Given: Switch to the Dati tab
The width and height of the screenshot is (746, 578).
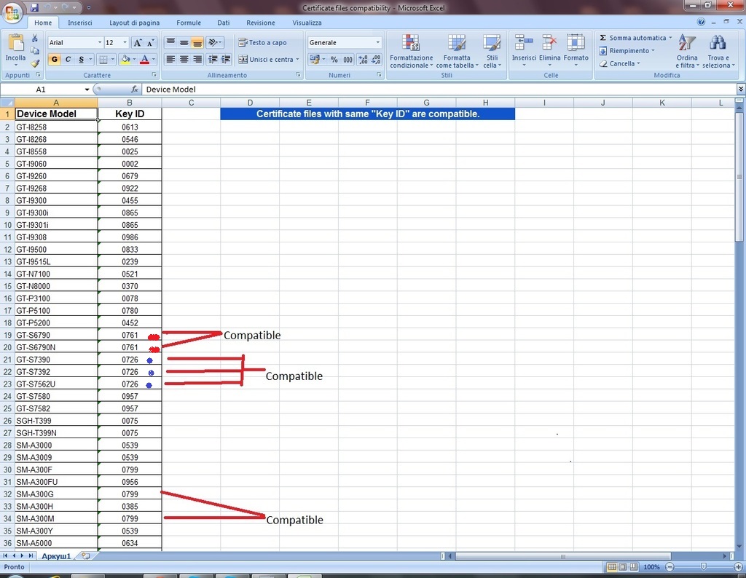Looking at the screenshot, I should (x=223, y=23).
